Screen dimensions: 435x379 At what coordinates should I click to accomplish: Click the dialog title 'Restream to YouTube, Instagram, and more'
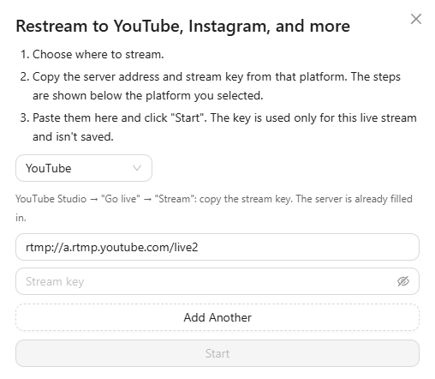coord(182,27)
